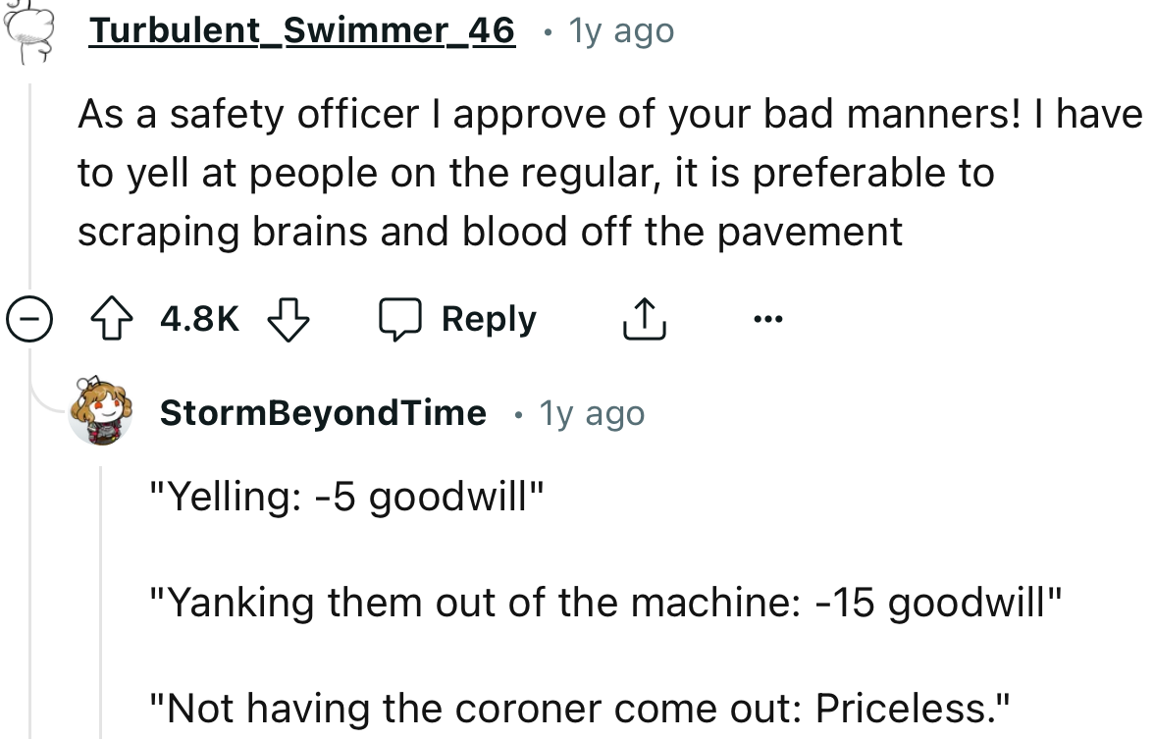1154x739 pixels.
Task: Click the "Yelling: -5 goodwill" line
Action: tap(345, 497)
